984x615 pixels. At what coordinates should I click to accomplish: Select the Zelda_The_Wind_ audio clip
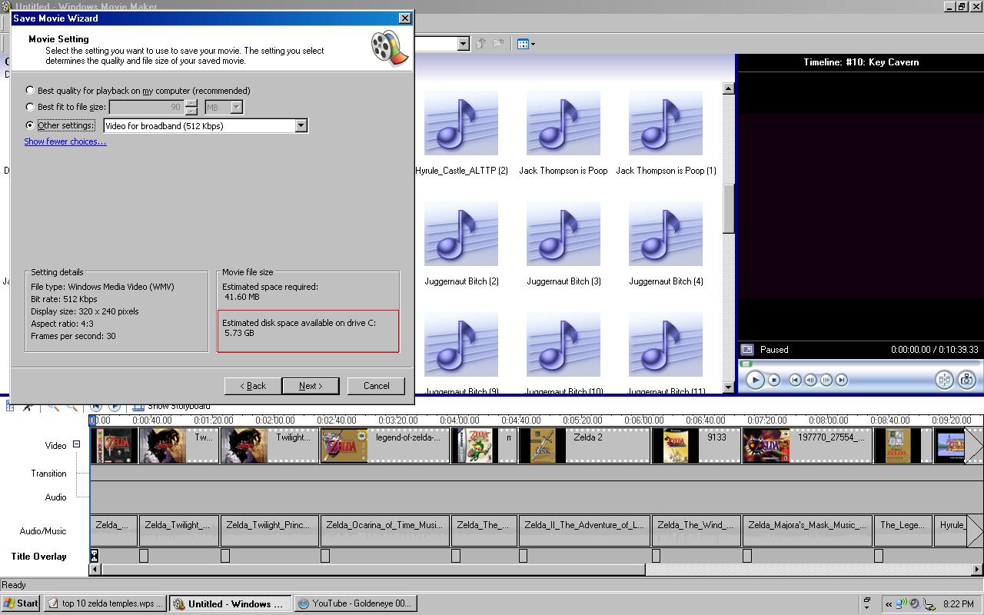tap(696, 530)
